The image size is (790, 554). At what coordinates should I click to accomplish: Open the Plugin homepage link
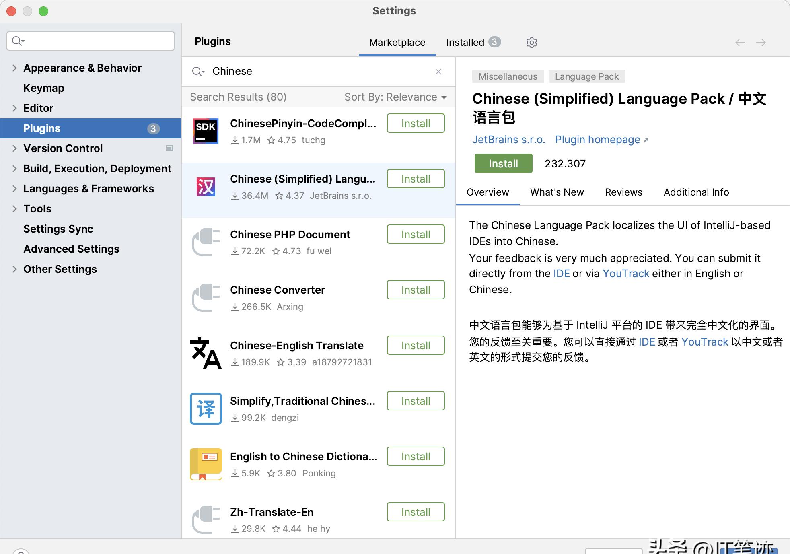click(601, 140)
